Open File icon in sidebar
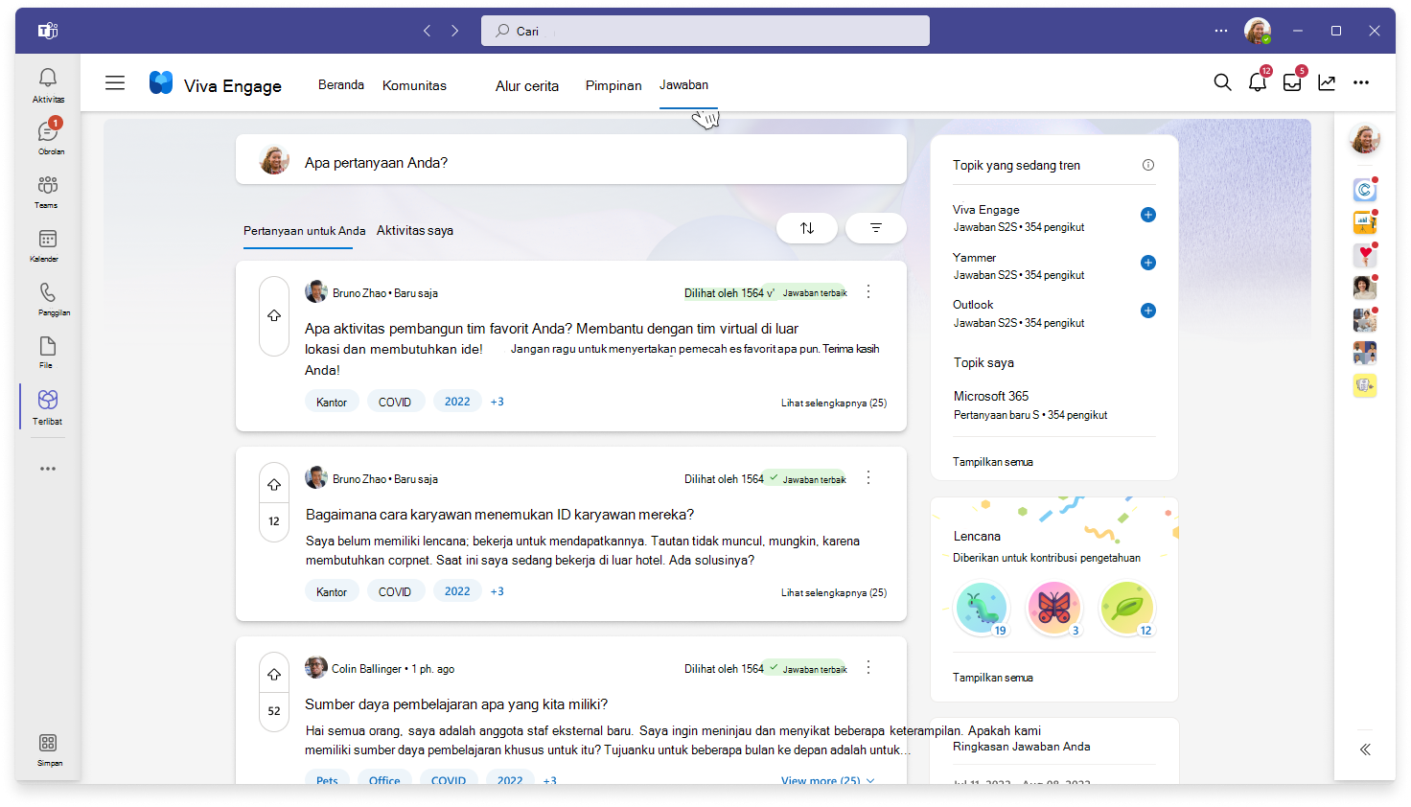Screen dimensions: 1411x807 pyautogui.click(x=48, y=352)
